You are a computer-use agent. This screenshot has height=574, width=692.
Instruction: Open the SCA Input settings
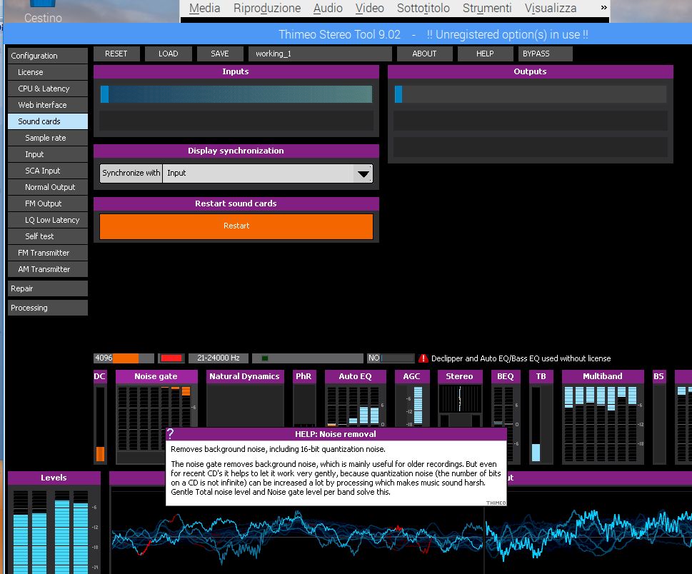48,171
